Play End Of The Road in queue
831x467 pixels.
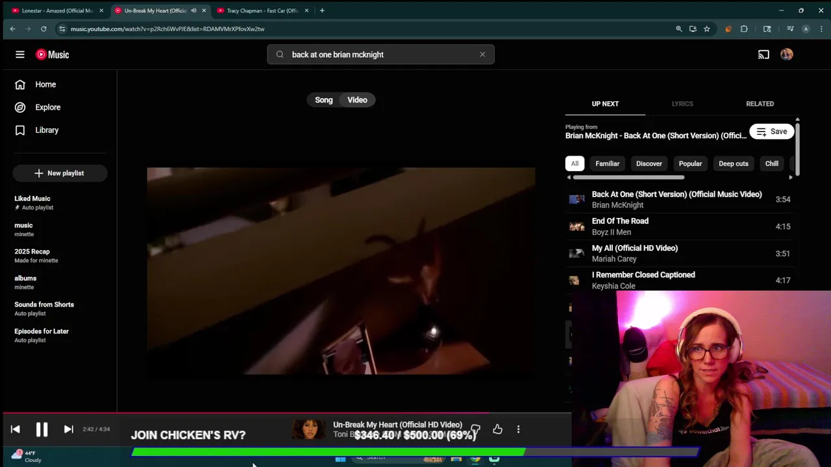[x=679, y=226]
